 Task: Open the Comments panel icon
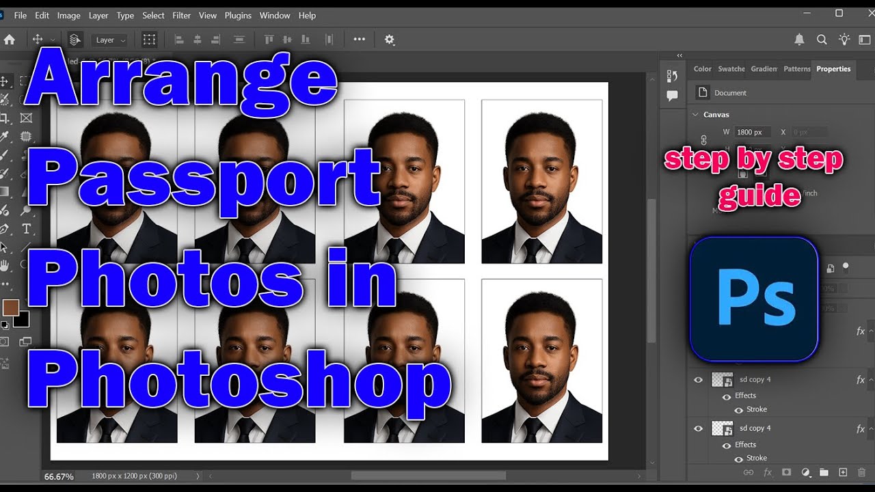[672, 96]
